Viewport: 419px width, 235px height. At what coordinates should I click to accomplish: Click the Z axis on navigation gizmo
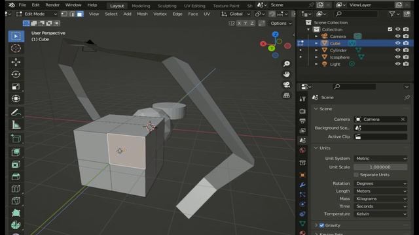tap(275, 35)
